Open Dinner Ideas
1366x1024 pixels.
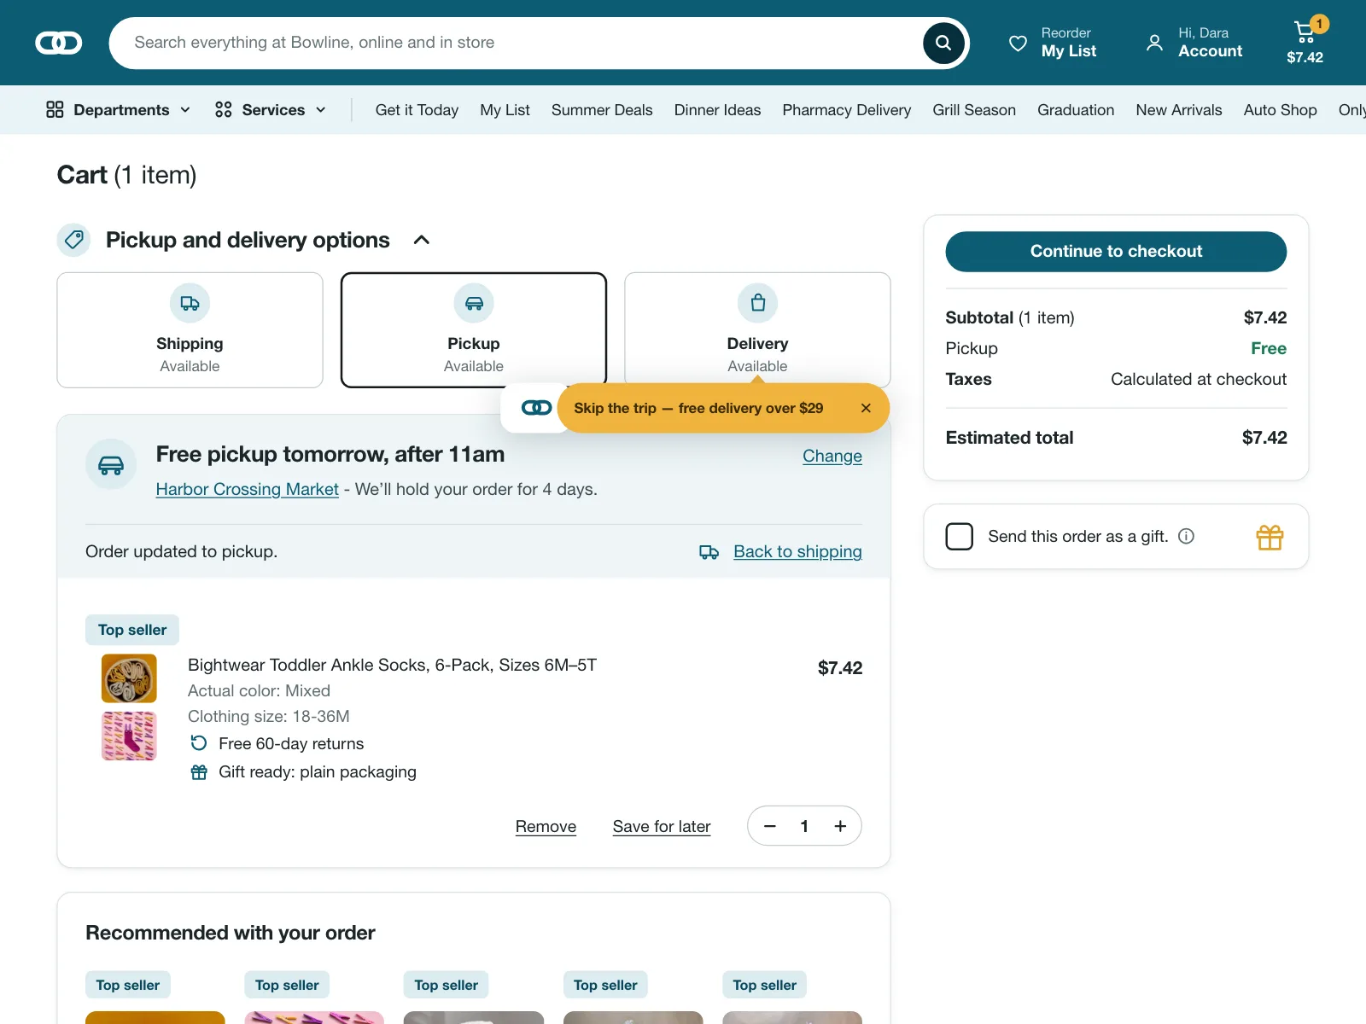717,110
